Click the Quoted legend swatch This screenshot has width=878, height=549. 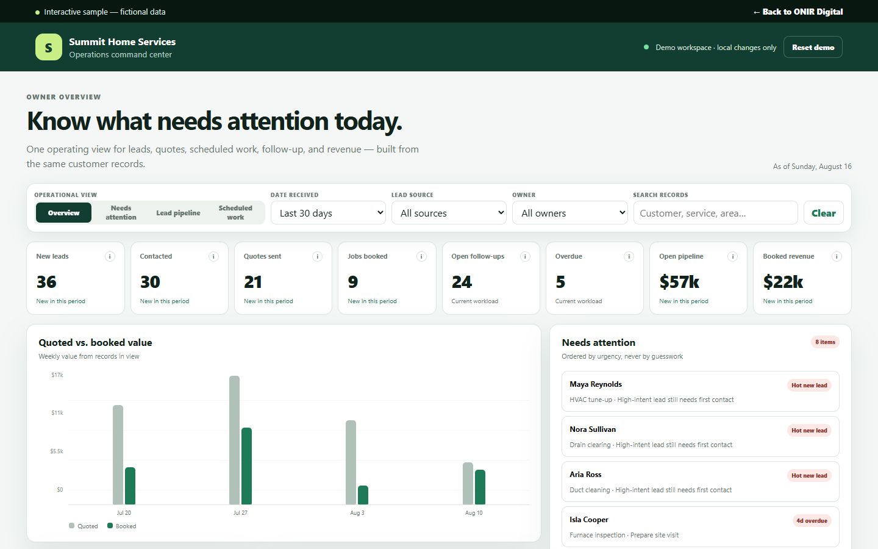point(72,525)
